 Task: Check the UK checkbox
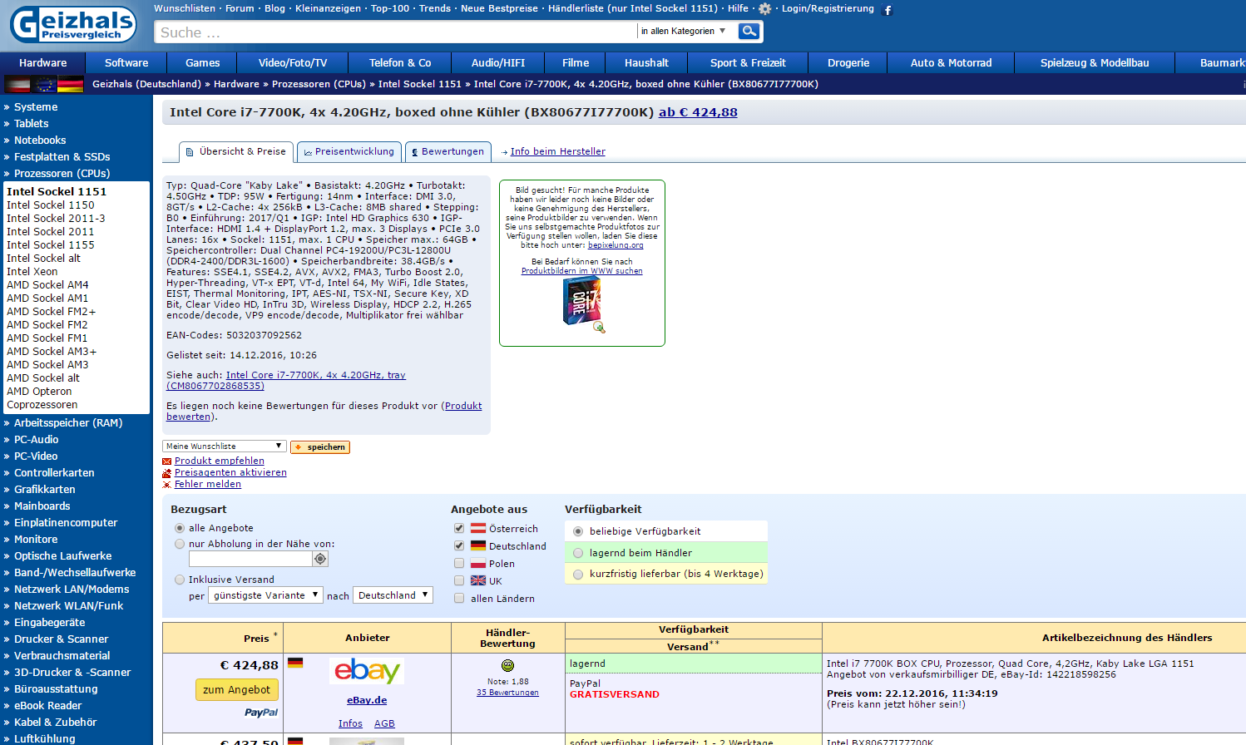pos(459,580)
